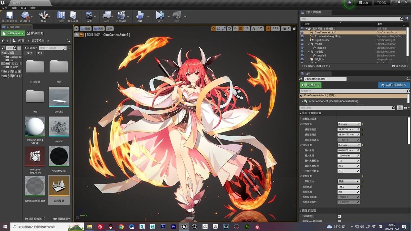Image resolution: width=411 pixels, height=231 pixels.
Task: Open the Edit (编辑) menu
Action: point(14,8)
